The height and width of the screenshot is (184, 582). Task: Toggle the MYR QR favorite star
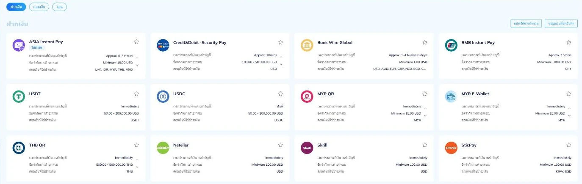(x=425, y=93)
